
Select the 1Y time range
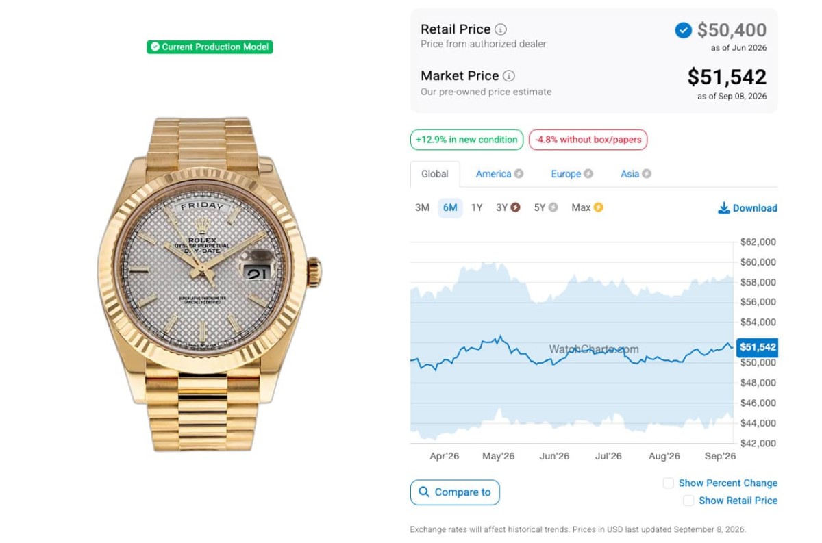click(x=477, y=207)
